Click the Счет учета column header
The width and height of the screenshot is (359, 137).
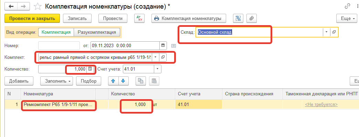pyautogui.click(x=199, y=94)
